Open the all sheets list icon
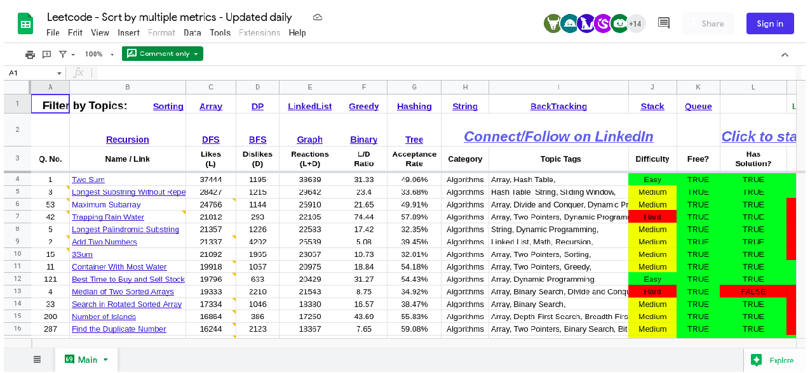Image resolution: width=810 pixels, height=373 pixels. 37,360
